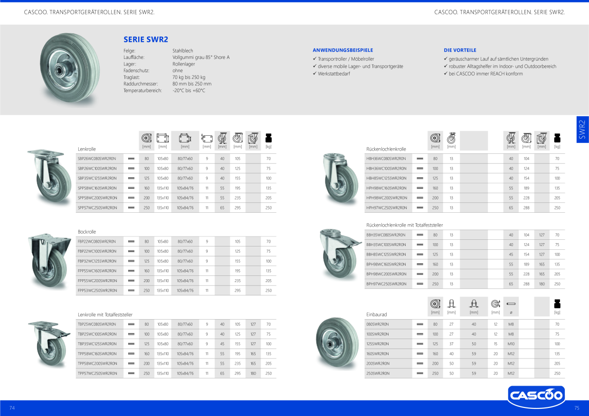Select article number FBP32WC125SWR2R0N
The height and width of the screenshot is (416, 589).
pos(97,261)
